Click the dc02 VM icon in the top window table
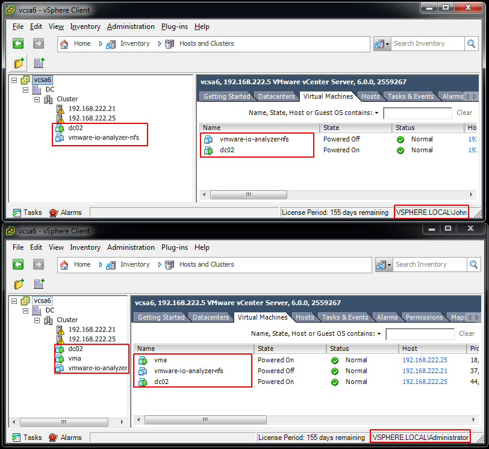 (x=208, y=150)
